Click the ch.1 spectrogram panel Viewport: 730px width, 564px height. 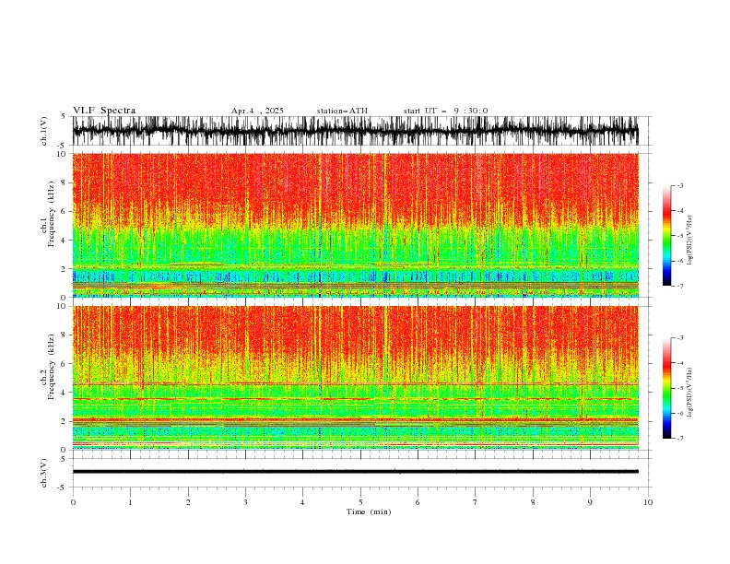[x=355, y=225]
